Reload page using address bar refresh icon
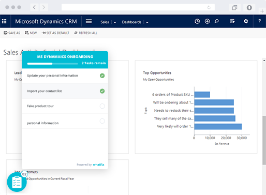The width and height of the screenshot is (266, 195). [x=209, y=7]
